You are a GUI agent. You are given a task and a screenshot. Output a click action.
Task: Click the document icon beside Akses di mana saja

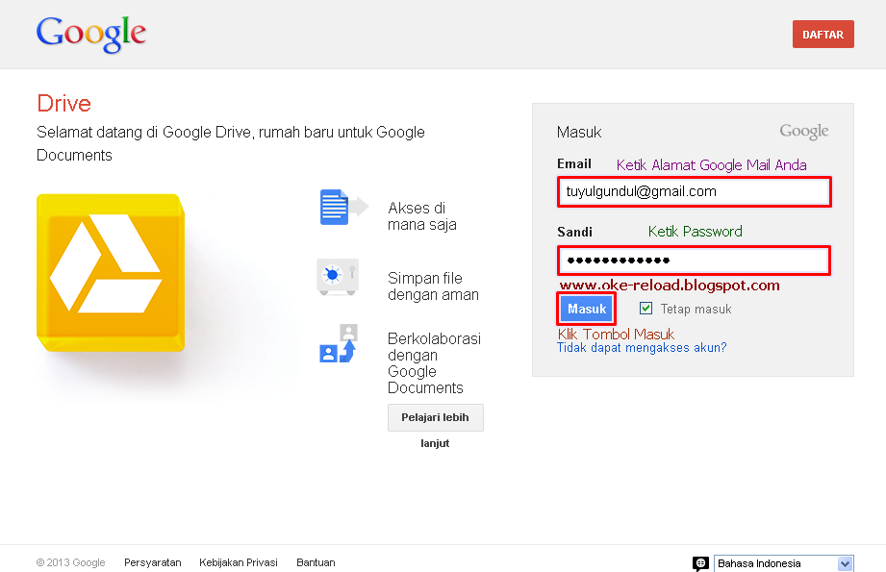coord(343,208)
